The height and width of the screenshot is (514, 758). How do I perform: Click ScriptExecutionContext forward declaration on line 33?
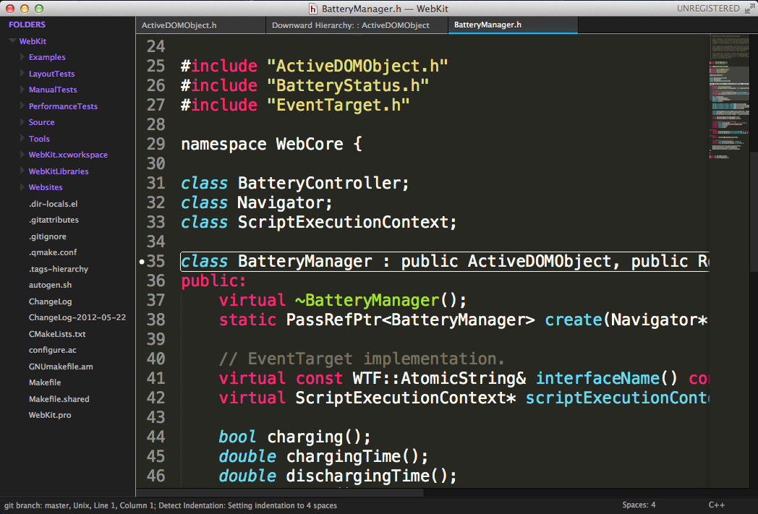(319, 222)
